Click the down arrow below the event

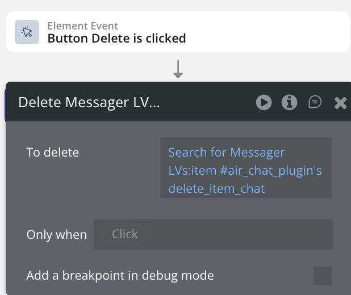[x=178, y=70]
